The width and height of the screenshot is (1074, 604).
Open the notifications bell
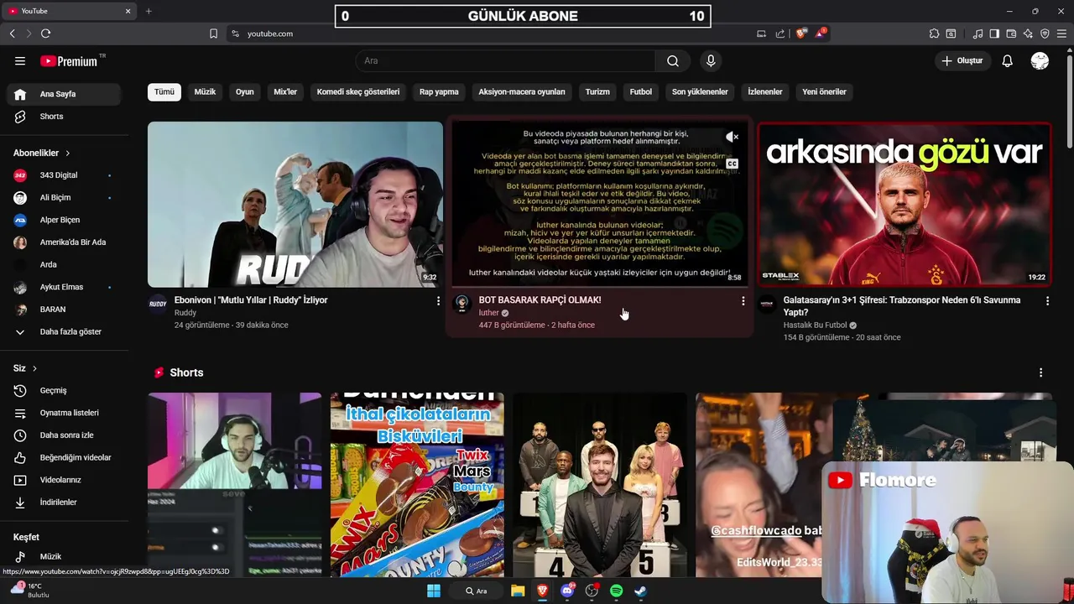pyautogui.click(x=1008, y=60)
